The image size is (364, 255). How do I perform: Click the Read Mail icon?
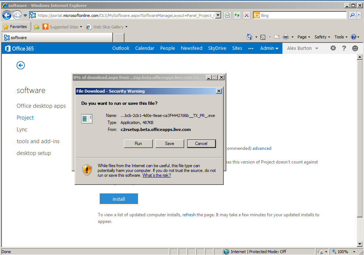pos(277,37)
